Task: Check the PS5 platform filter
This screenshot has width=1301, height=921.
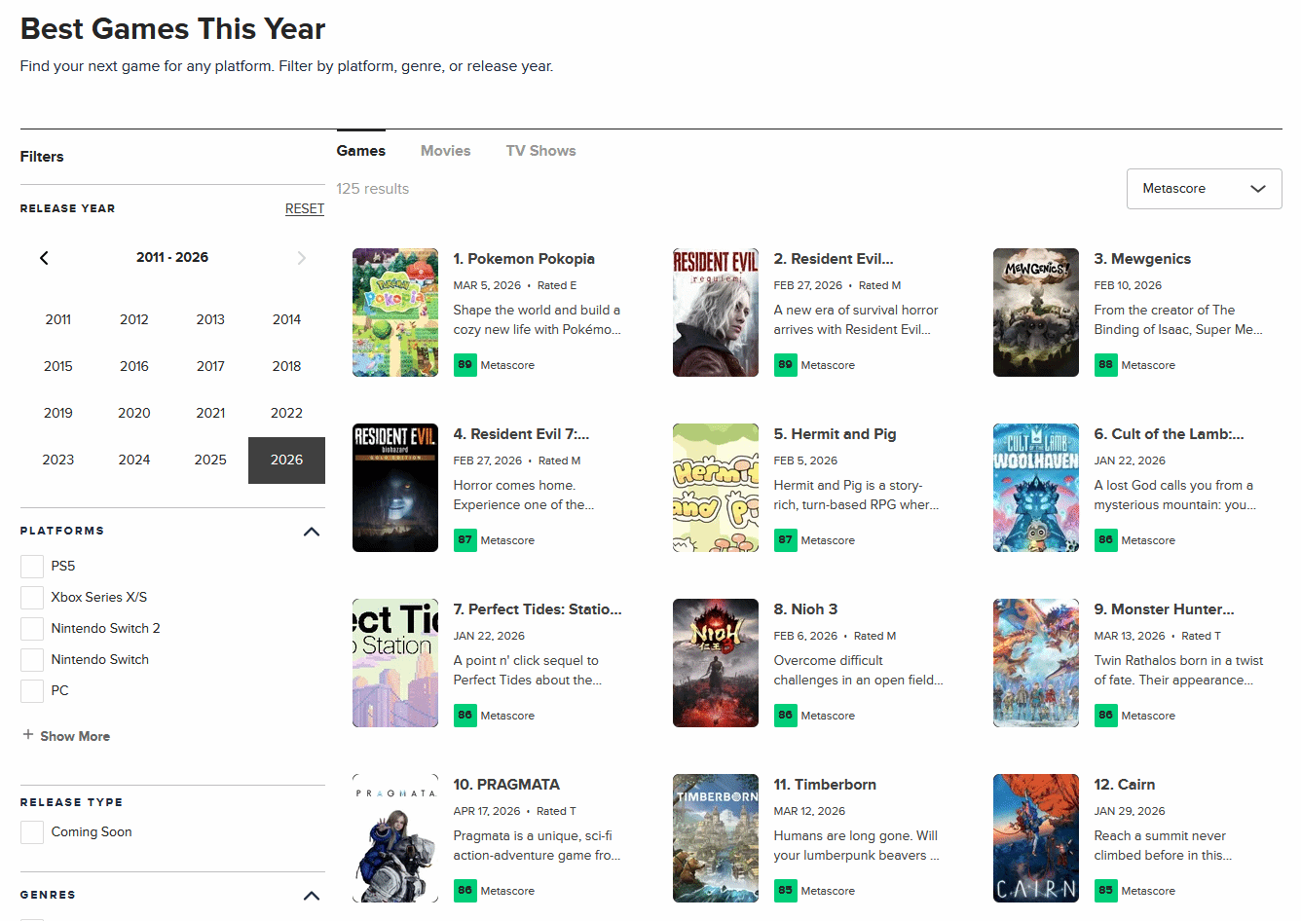Action: point(32,567)
